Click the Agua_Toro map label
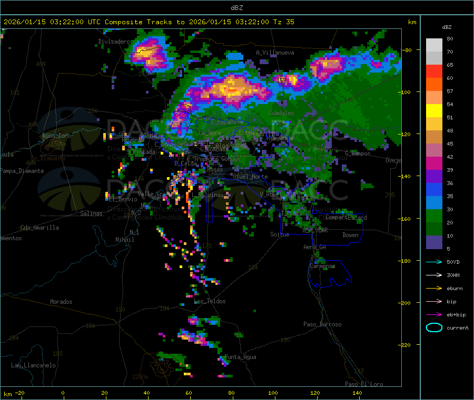474x400 pixels. (x=56, y=136)
